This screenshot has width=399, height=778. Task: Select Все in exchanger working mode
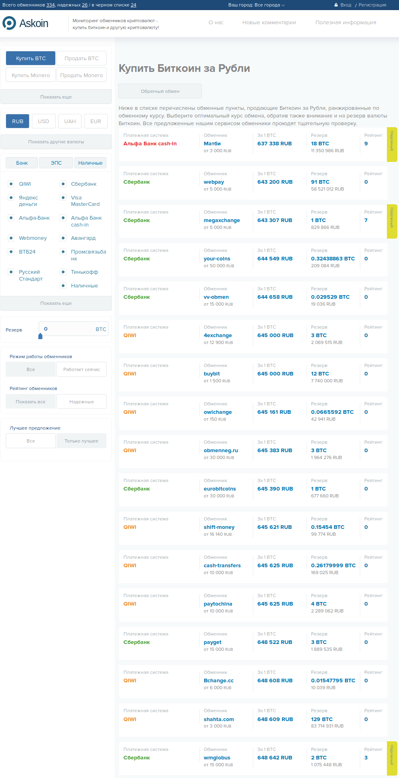click(31, 369)
